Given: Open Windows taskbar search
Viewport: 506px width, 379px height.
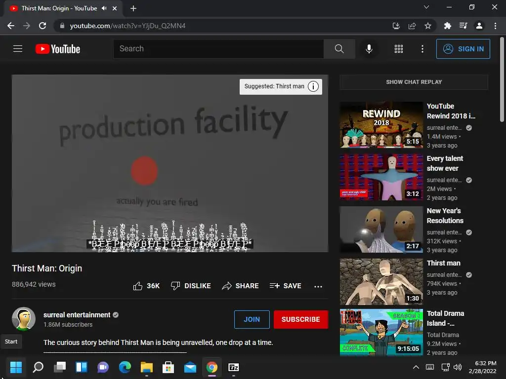Looking at the screenshot, I should click(x=38, y=367).
